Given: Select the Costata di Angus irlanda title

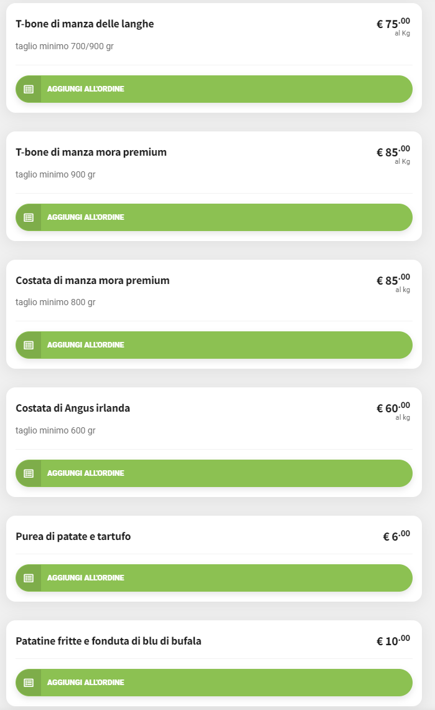Looking at the screenshot, I should 73,409.
